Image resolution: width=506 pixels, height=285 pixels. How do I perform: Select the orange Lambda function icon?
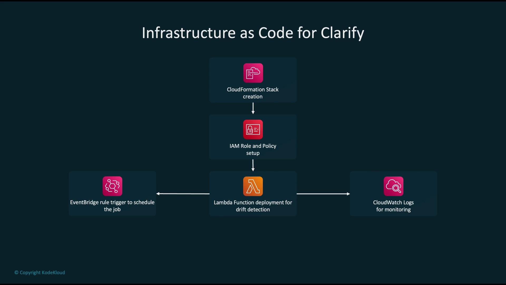click(x=253, y=186)
